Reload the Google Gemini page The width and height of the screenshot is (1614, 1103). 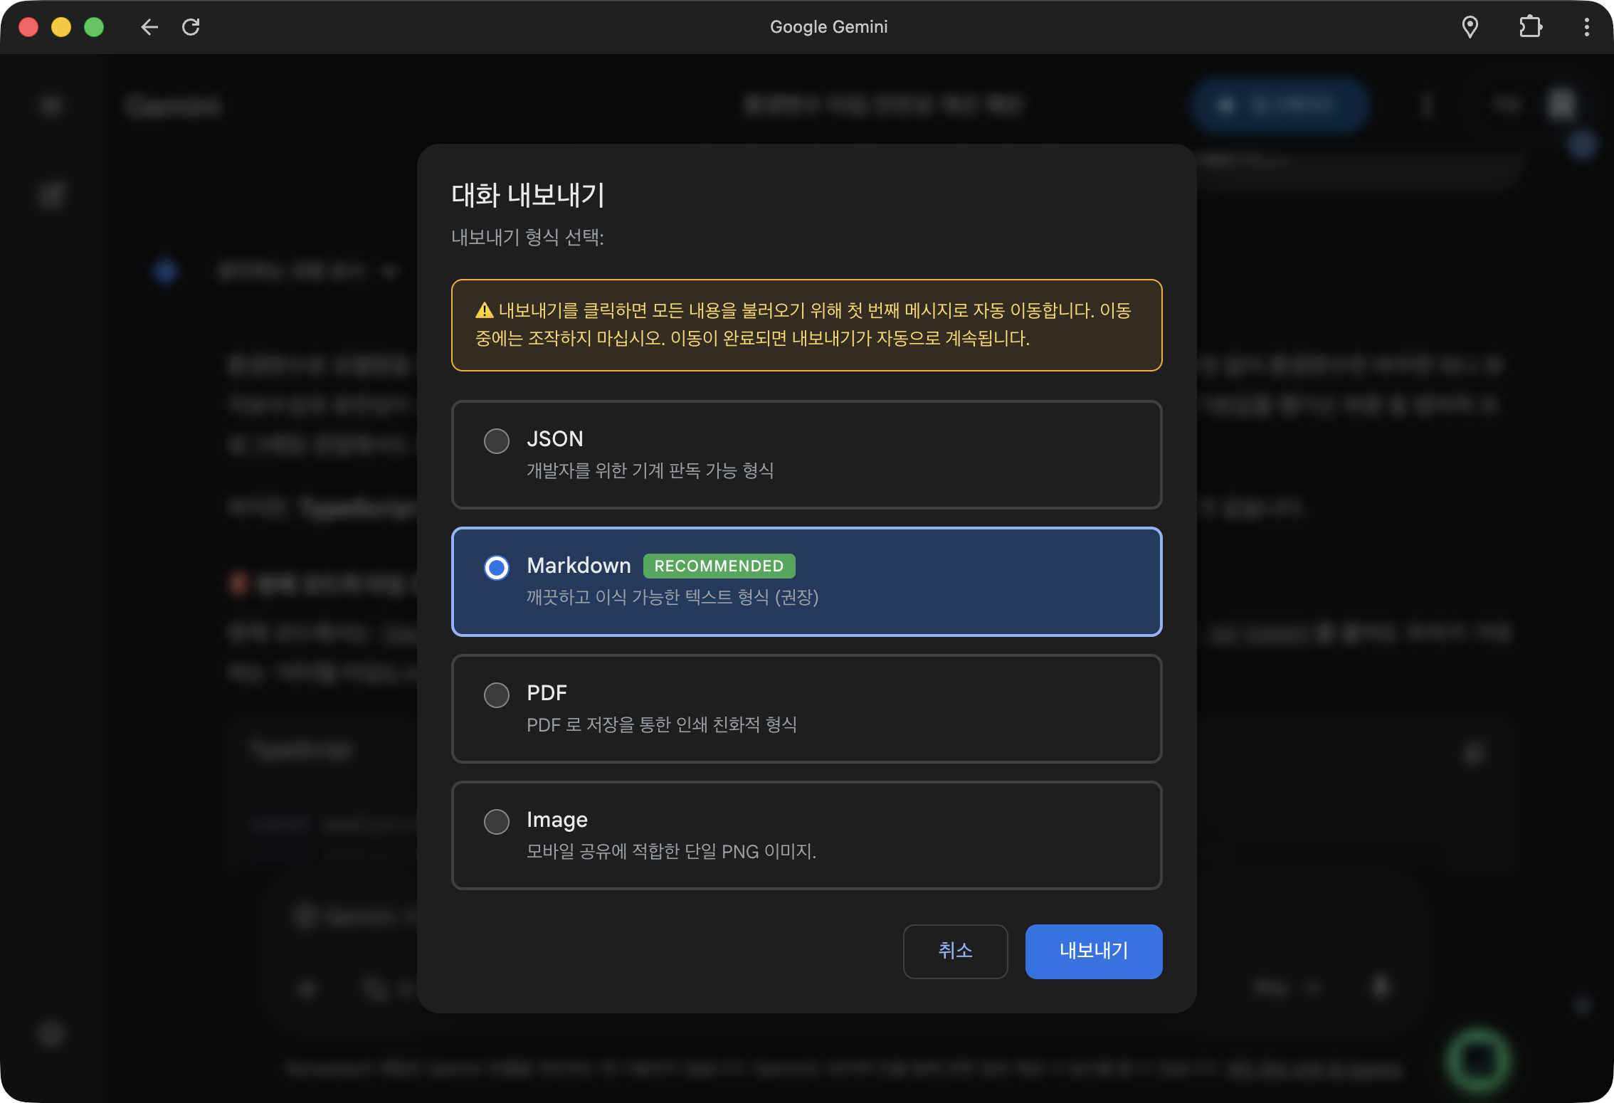[x=191, y=27]
